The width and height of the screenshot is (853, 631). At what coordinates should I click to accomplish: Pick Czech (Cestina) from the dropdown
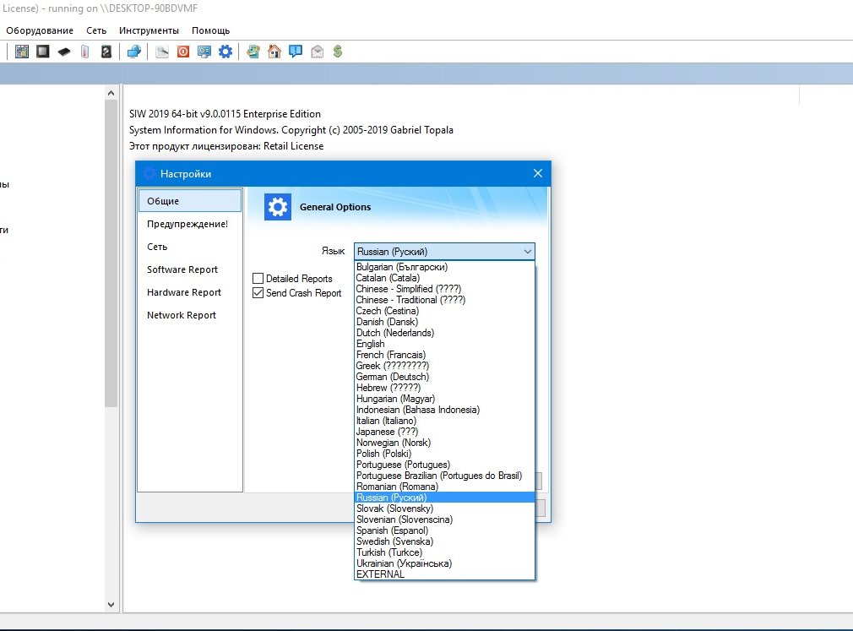444,311
